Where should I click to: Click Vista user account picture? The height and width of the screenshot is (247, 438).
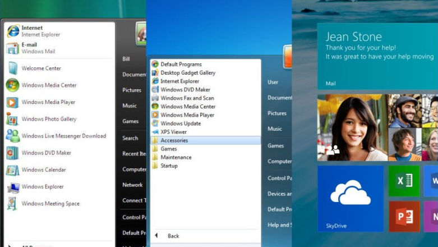(141, 34)
